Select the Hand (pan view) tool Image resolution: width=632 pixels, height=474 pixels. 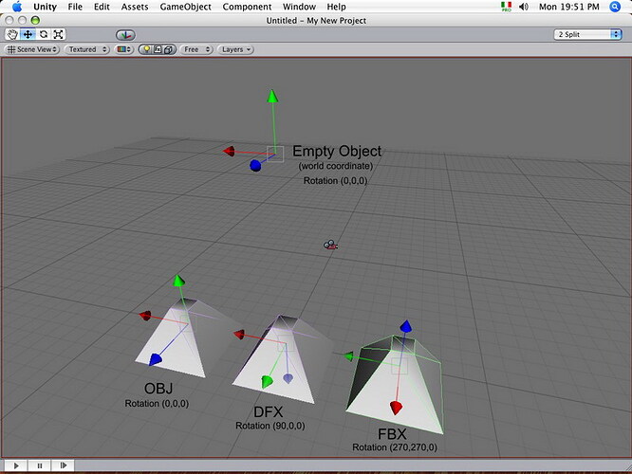coord(12,35)
